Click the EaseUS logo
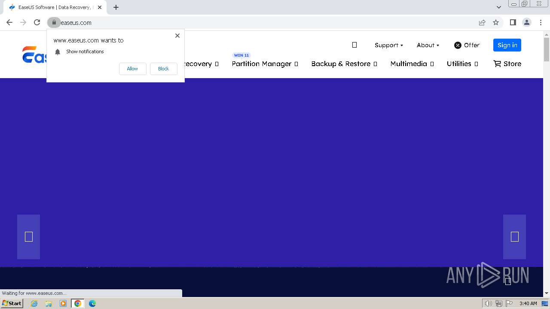Viewport: 550px width, 309px height. pyautogui.click(x=34, y=55)
